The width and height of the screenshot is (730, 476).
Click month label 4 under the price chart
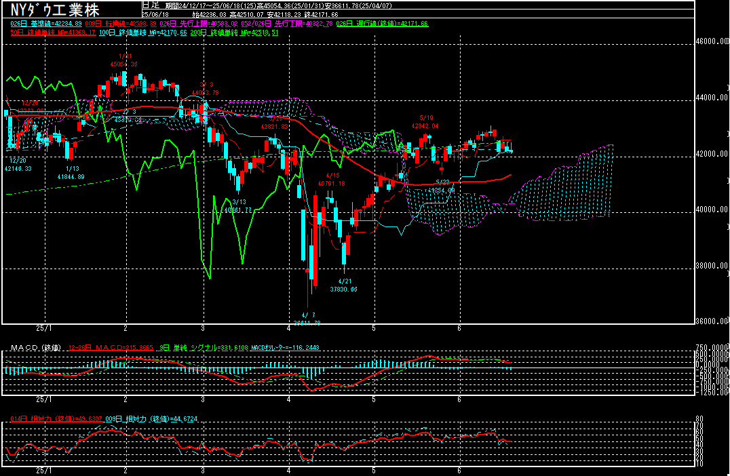[288, 328]
